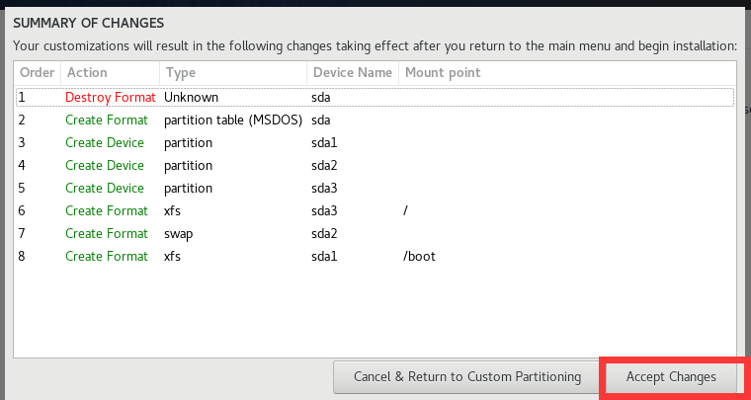The image size is (751, 400).
Task: Click the swap type cell
Action: pos(179,234)
